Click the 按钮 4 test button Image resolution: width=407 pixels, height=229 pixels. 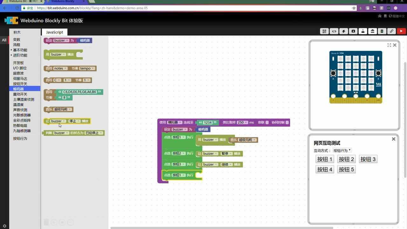325,170
